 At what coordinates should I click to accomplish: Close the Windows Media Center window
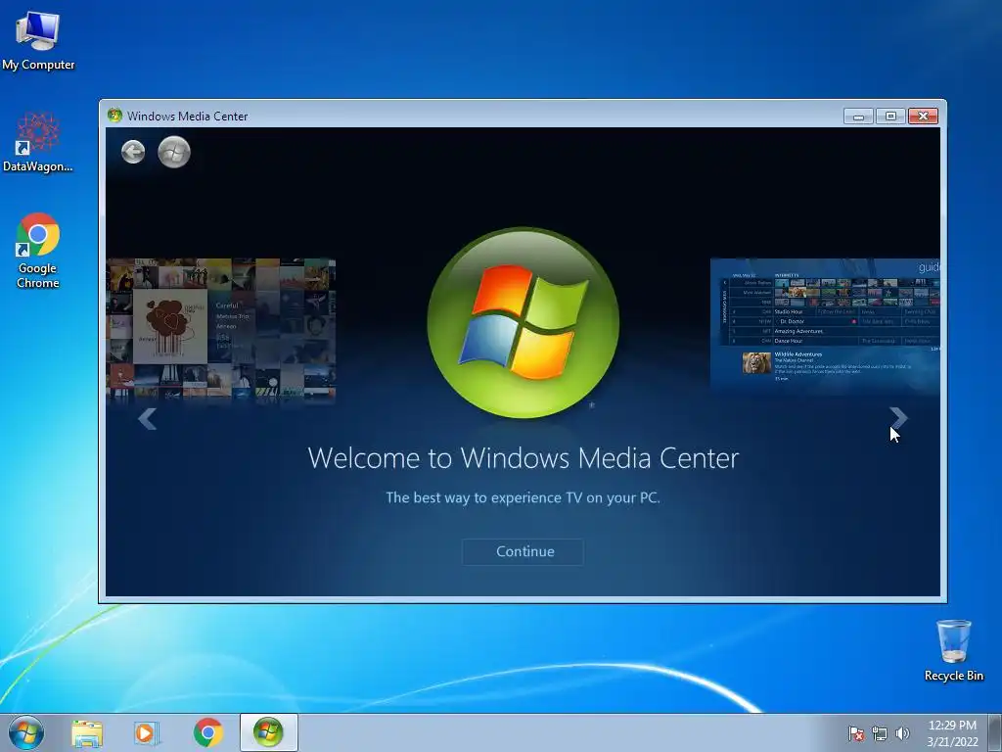(923, 116)
